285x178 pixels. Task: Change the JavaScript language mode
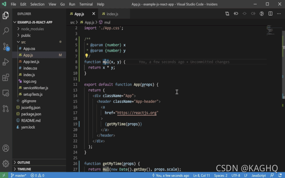point(259,175)
